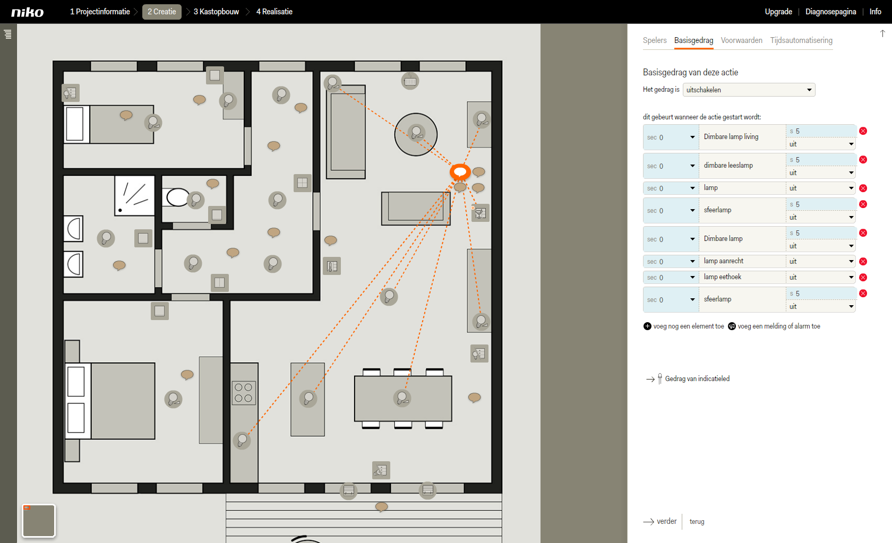Click the alarm message add icon

pyautogui.click(x=732, y=326)
